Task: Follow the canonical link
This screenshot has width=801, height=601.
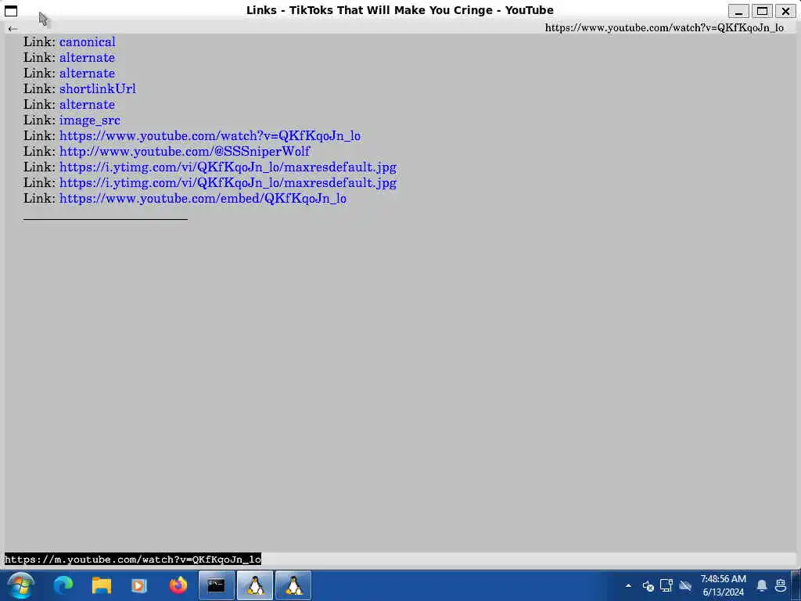Action: (88, 42)
